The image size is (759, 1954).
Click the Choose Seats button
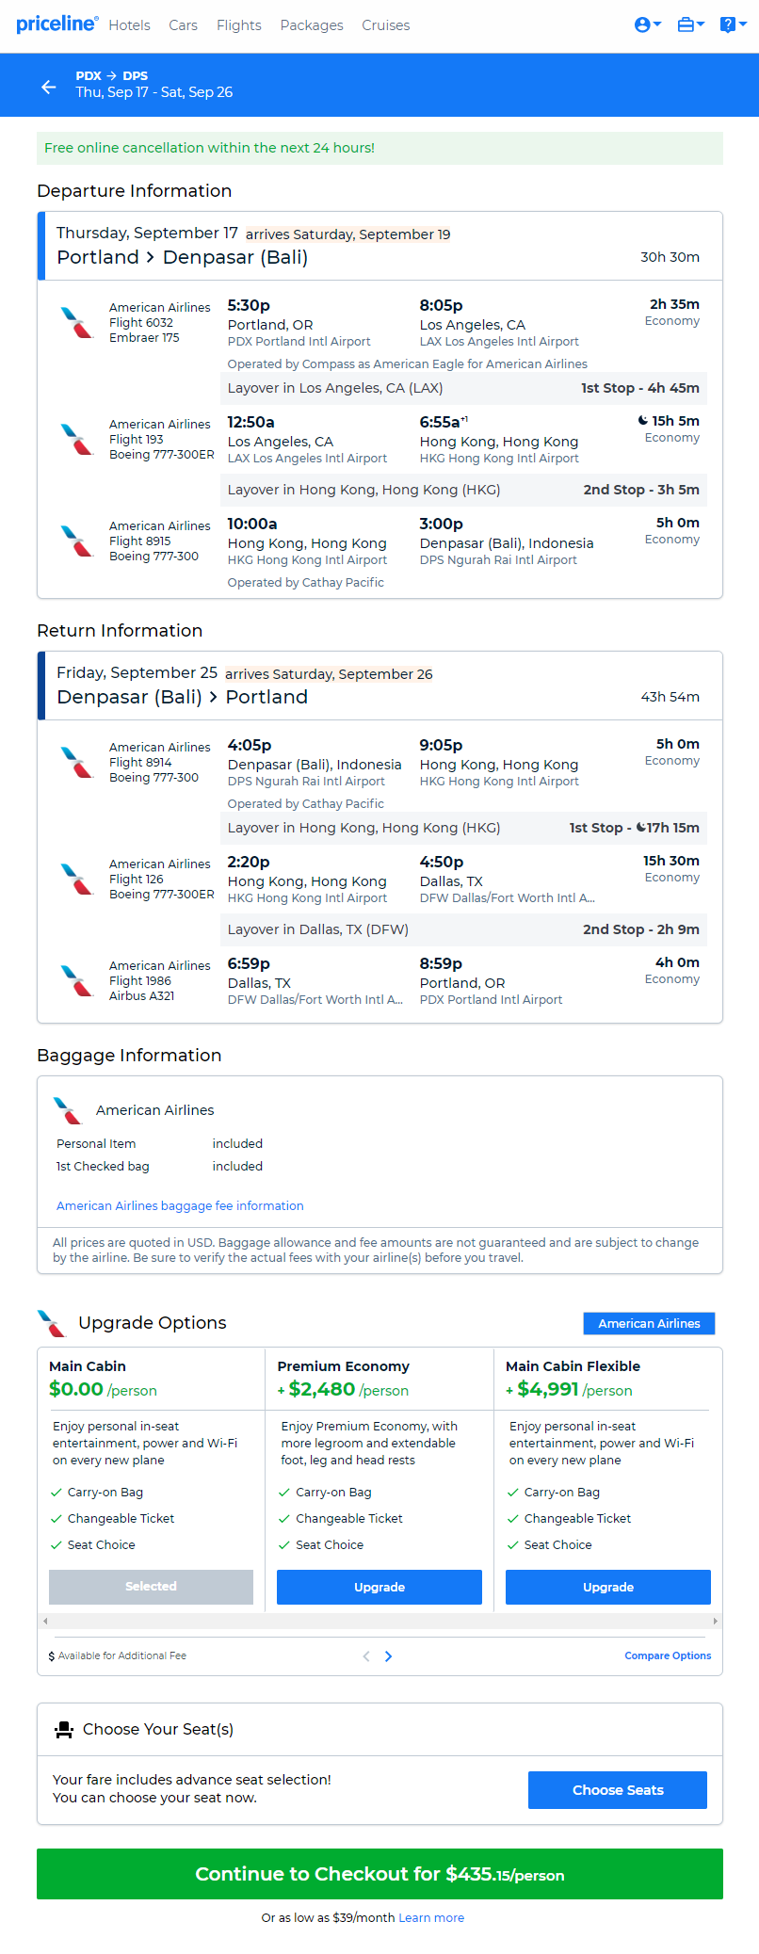pyautogui.click(x=618, y=1789)
